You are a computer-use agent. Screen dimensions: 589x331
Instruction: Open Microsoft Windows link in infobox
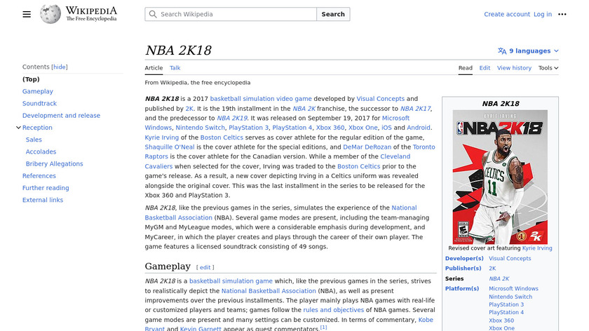513,289
